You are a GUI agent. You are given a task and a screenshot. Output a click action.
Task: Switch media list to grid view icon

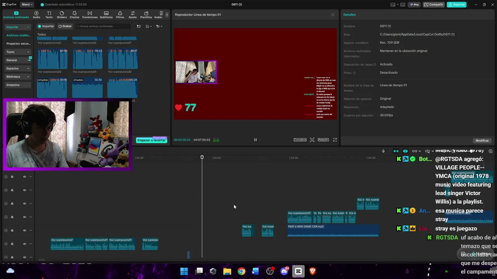(x=139, y=26)
